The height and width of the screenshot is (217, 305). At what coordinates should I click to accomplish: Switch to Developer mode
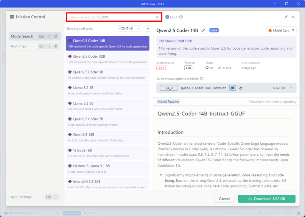click(91, 213)
